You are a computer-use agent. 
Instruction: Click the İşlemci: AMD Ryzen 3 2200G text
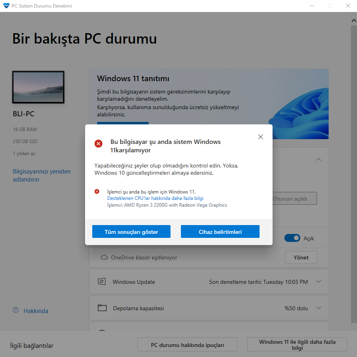pos(167,205)
